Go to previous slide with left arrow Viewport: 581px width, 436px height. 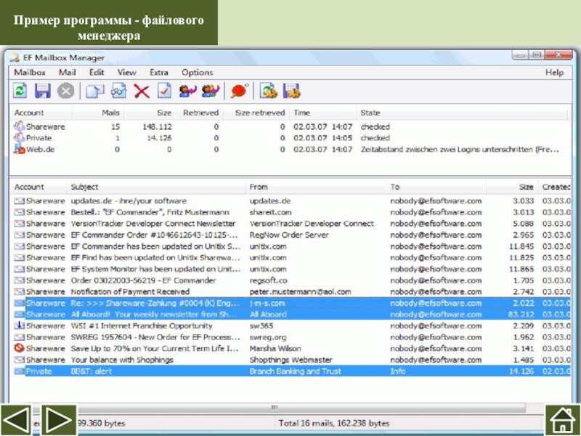15,420
